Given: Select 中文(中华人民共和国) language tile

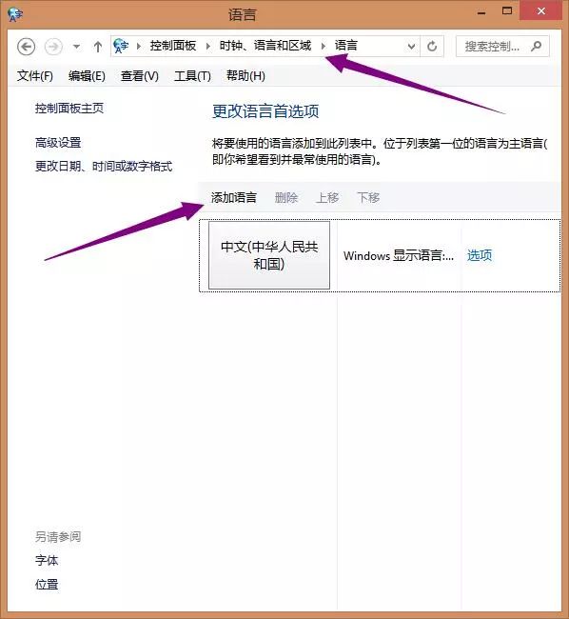Looking at the screenshot, I should (269, 255).
